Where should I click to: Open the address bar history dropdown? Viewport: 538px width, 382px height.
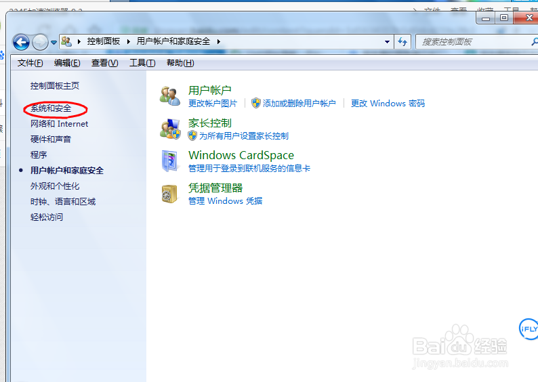click(x=387, y=42)
